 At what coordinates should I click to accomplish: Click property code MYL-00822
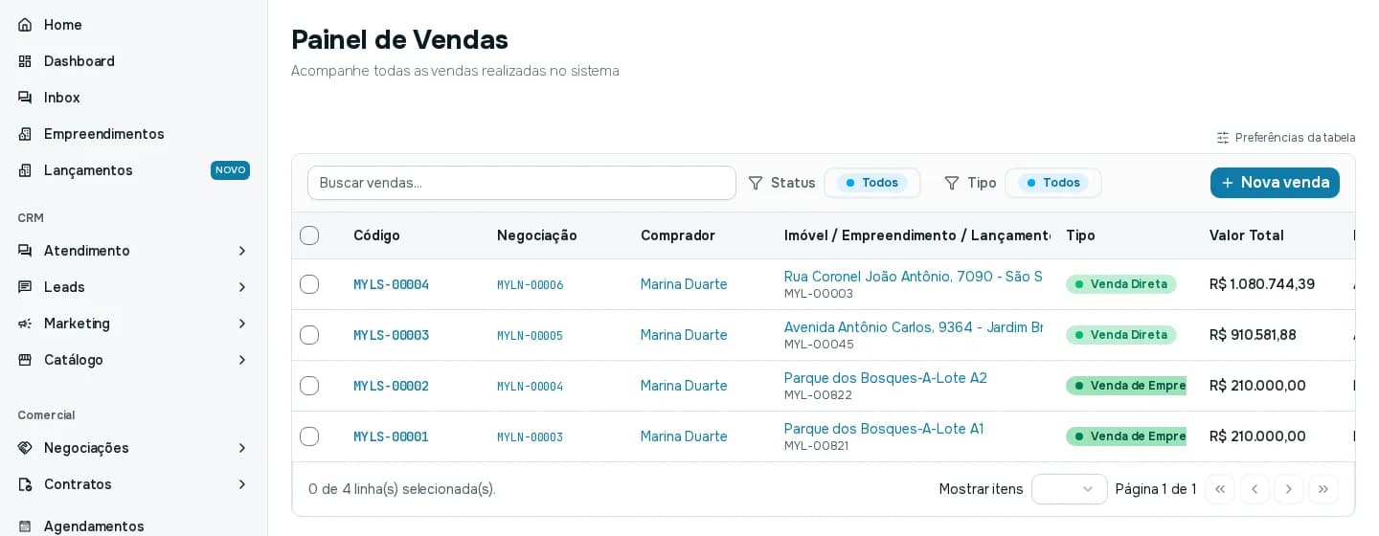coord(818,395)
